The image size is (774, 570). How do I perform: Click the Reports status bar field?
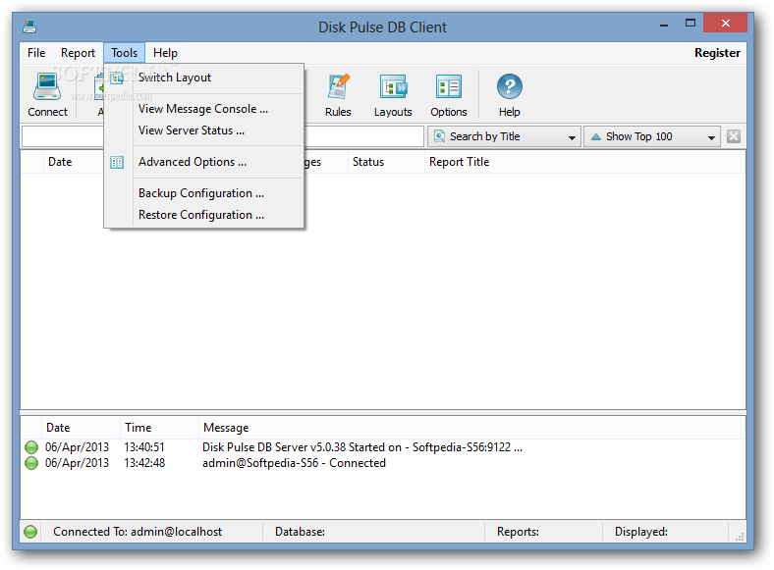click(x=543, y=532)
